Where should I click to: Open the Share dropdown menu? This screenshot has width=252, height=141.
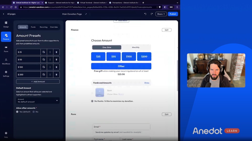pyautogui.click(x=161, y=14)
